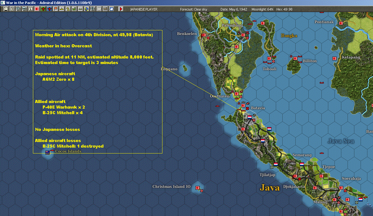Click the green factory industry toolbar icon
373x216 pixels.
pos(74,9)
